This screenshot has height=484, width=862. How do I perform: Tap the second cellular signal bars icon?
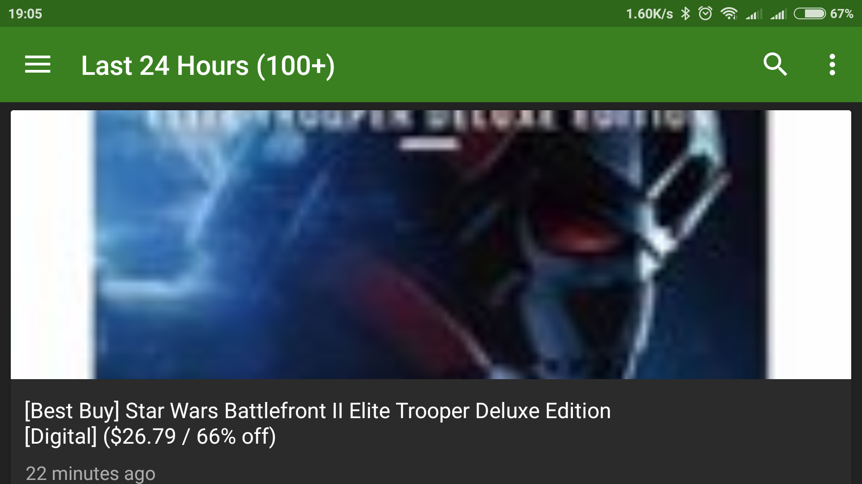pyautogui.click(x=778, y=14)
